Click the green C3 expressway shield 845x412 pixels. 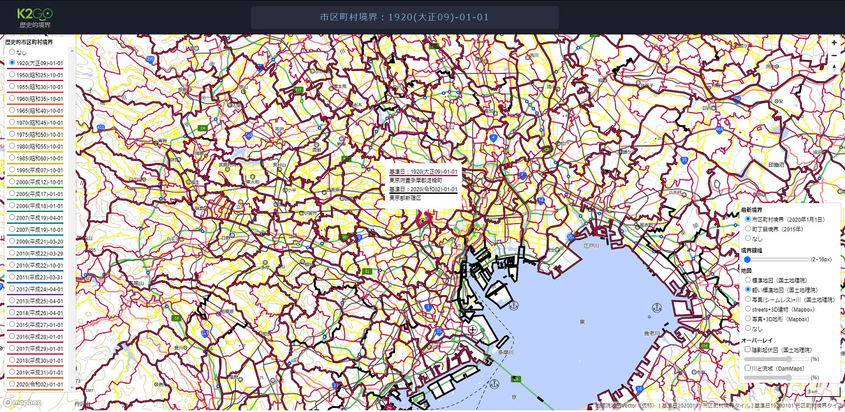[547, 149]
